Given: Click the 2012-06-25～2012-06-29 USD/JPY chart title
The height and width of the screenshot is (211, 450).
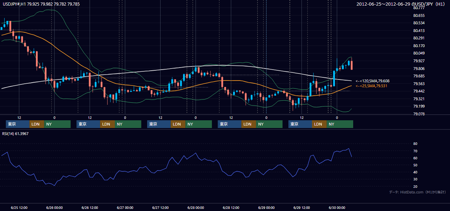Looking at the screenshot, I should point(401,4).
